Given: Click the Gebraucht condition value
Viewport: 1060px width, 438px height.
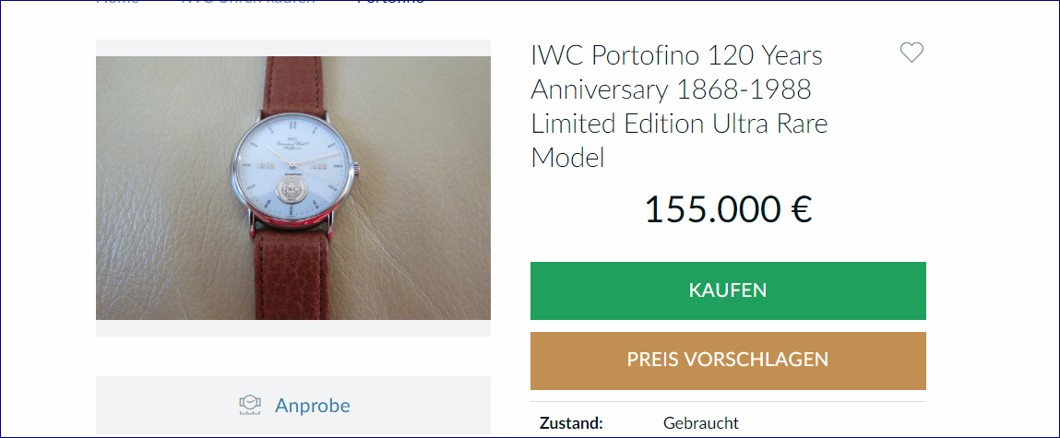Looking at the screenshot, I should pos(701,424).
